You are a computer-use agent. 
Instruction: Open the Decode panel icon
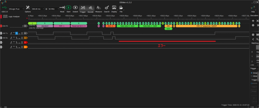[90, 8]
